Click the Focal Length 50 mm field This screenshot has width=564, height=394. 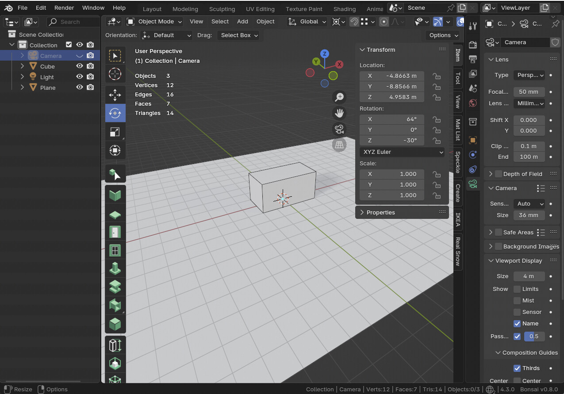(x=529, y=92)
